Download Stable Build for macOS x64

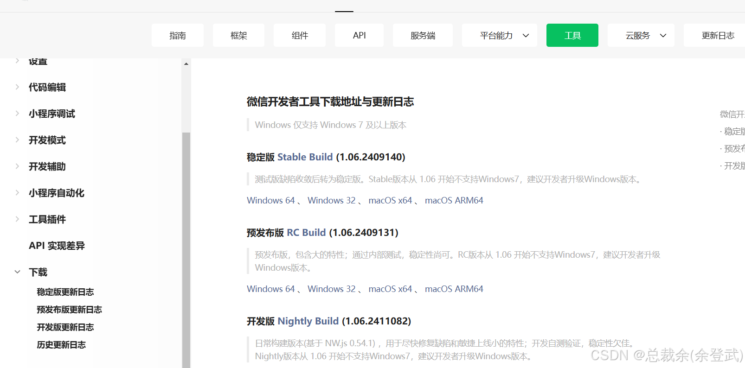(x=390, y=200)
